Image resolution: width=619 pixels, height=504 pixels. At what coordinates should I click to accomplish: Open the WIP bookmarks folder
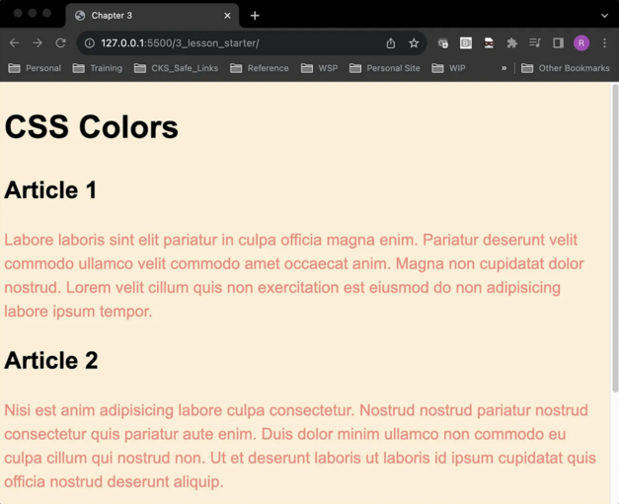click(448, 68)
